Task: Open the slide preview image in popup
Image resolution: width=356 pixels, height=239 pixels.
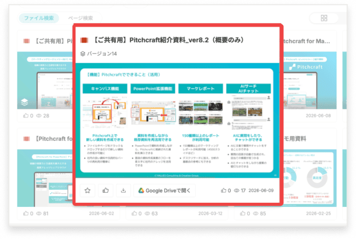Action: 177,120
